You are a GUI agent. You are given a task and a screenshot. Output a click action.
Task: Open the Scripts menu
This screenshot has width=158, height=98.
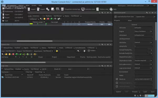pyautogui.click(x=34, y=6)
